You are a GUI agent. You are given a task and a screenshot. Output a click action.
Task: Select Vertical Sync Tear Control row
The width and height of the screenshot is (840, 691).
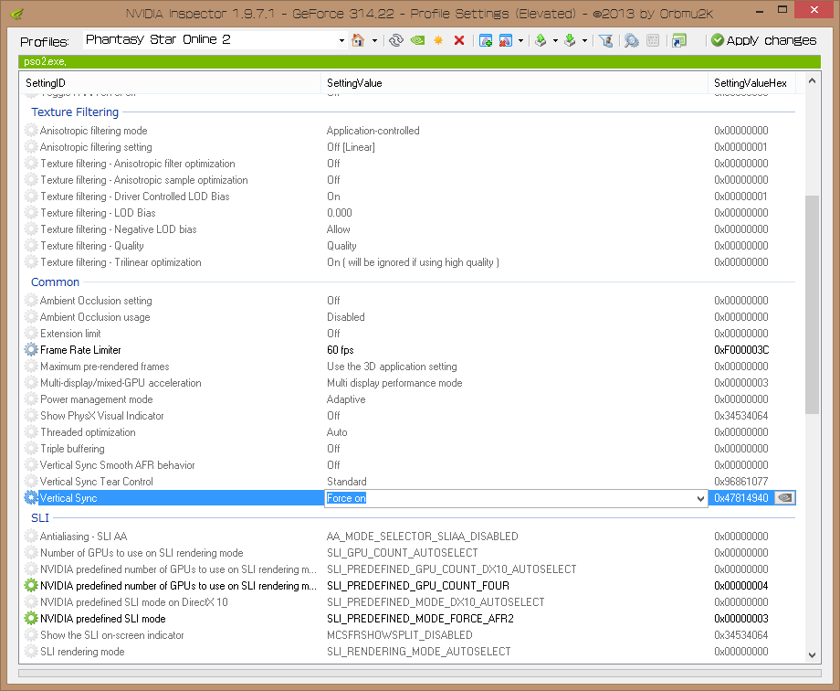tap(410, 482)
